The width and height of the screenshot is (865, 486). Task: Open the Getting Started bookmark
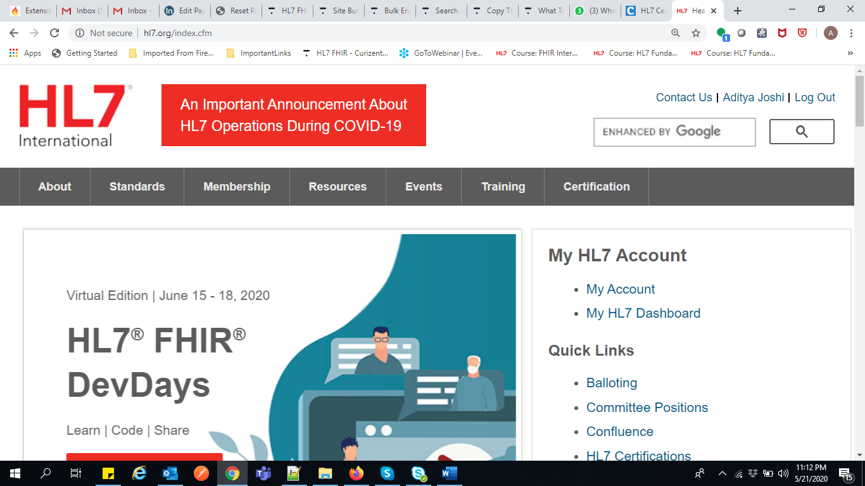pyautogui.click(x=85, y=53)
